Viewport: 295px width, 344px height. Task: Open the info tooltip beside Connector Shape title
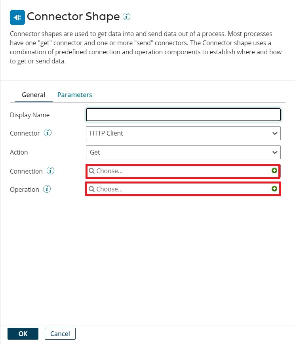pos(127,16)
